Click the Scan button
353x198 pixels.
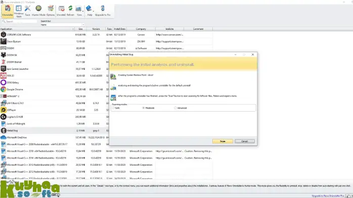pos(223,141)
